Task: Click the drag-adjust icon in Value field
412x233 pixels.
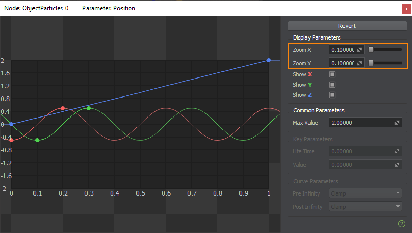Action: [x=397, y=165]
